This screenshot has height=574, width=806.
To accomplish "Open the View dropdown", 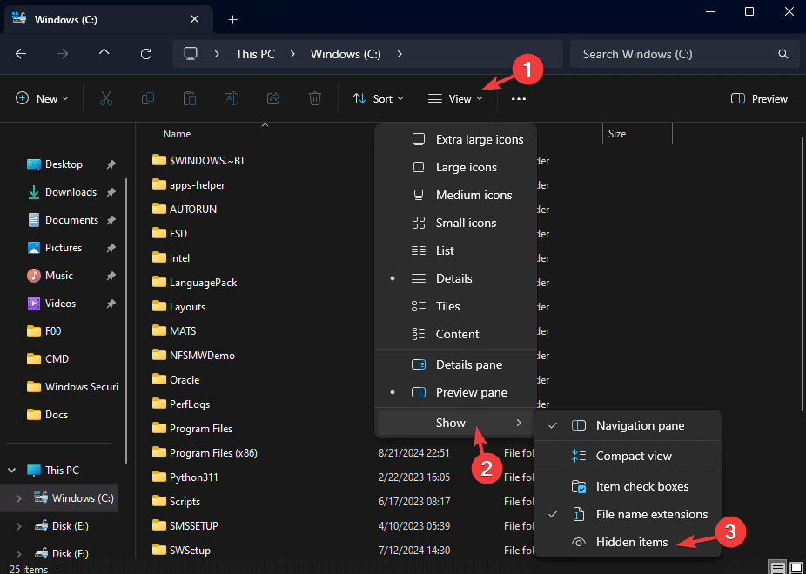I will tap(455, 98).
